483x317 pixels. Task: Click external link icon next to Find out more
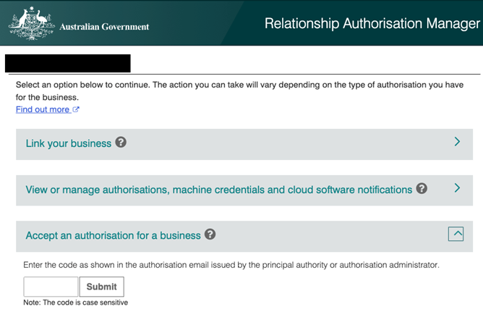[x=76, y=109]
